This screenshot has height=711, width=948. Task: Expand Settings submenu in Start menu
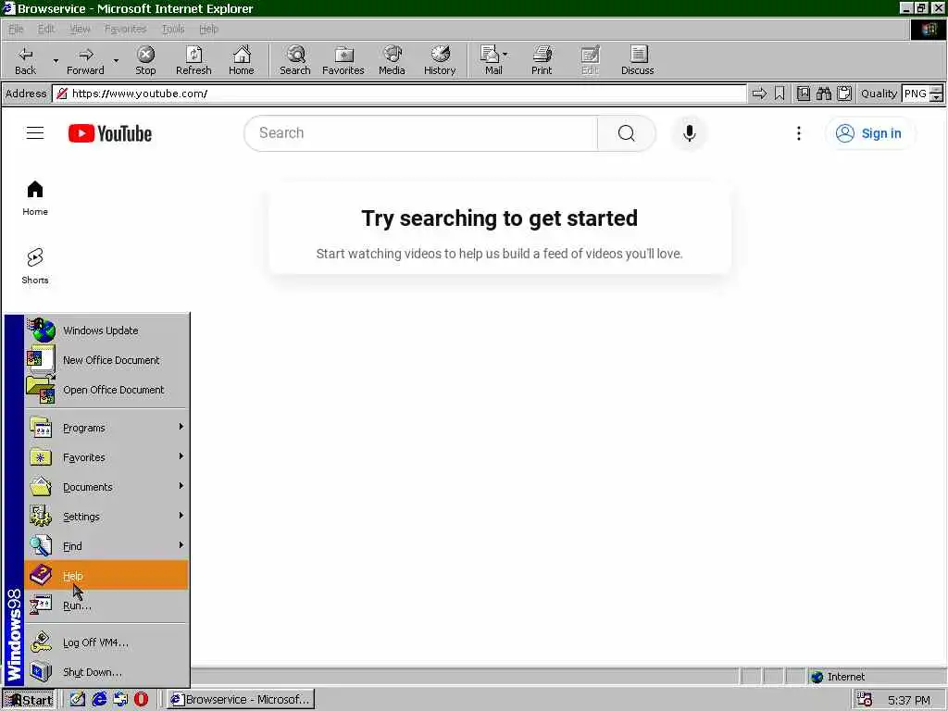[106, 517]
